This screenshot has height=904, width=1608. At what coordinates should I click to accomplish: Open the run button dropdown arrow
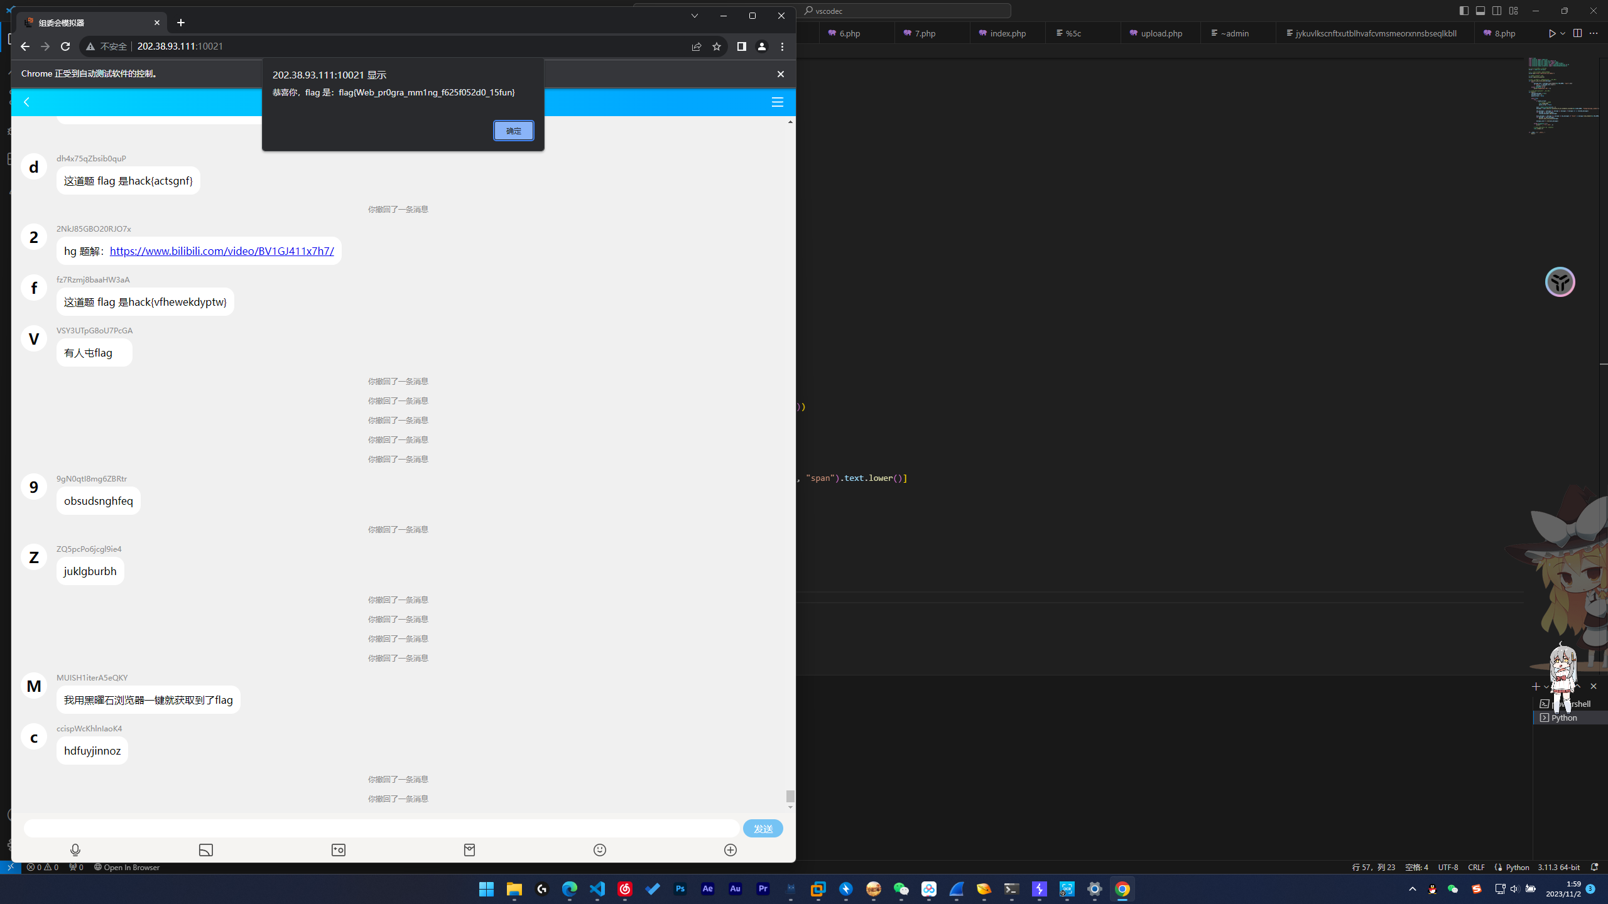tap(1563, 33)
